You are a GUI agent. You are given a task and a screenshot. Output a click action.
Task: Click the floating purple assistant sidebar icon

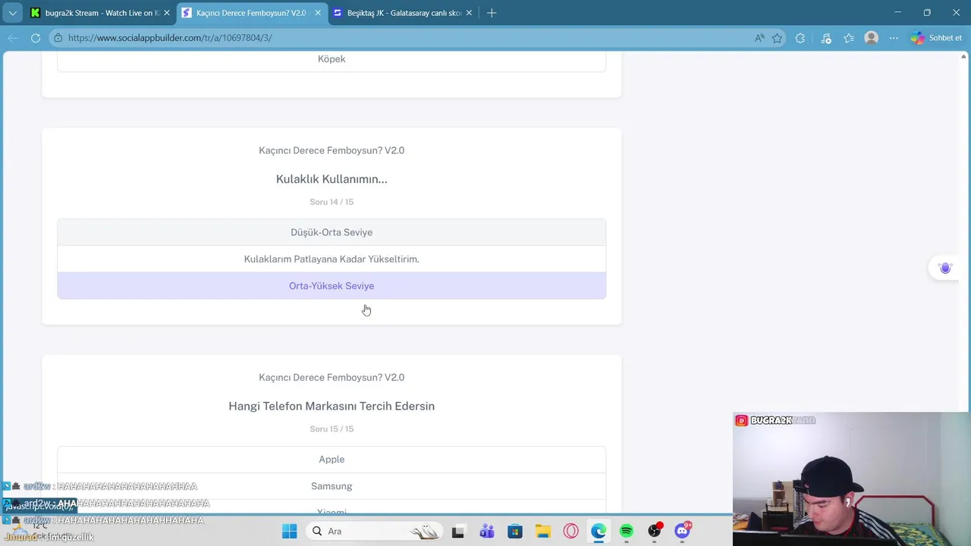pos(945,268)
